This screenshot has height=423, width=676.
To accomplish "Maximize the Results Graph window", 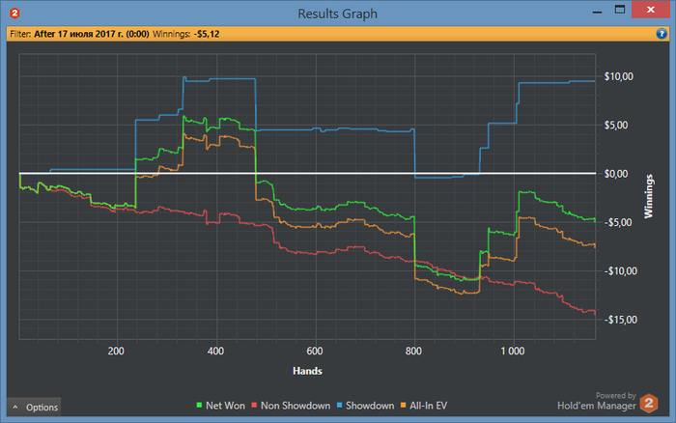I will 620,10.
